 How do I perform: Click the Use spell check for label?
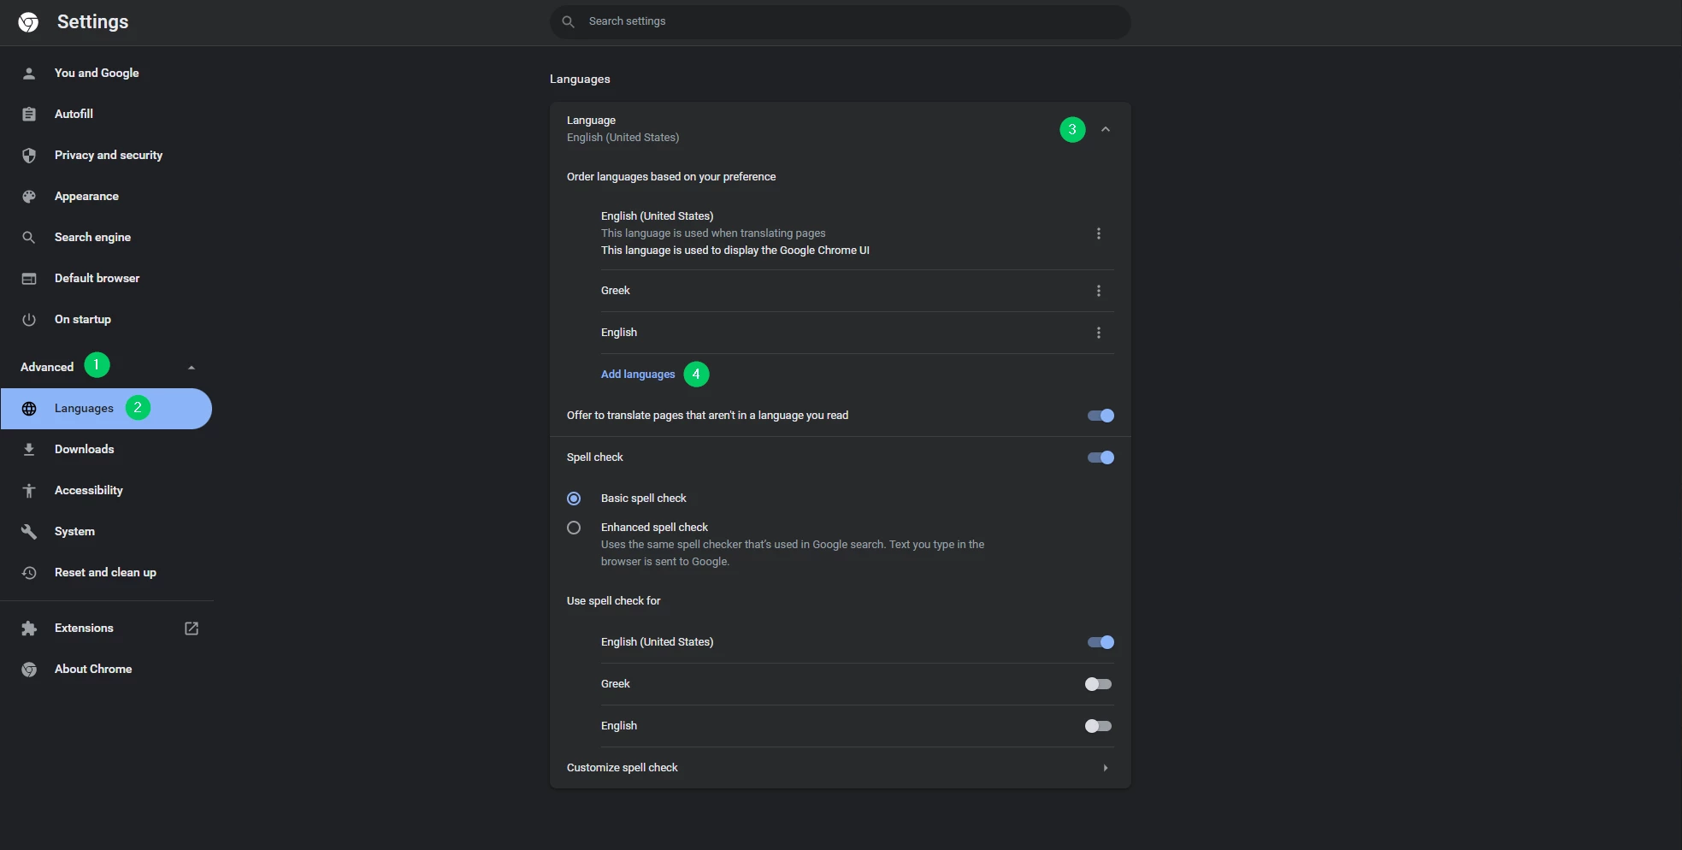613,601
